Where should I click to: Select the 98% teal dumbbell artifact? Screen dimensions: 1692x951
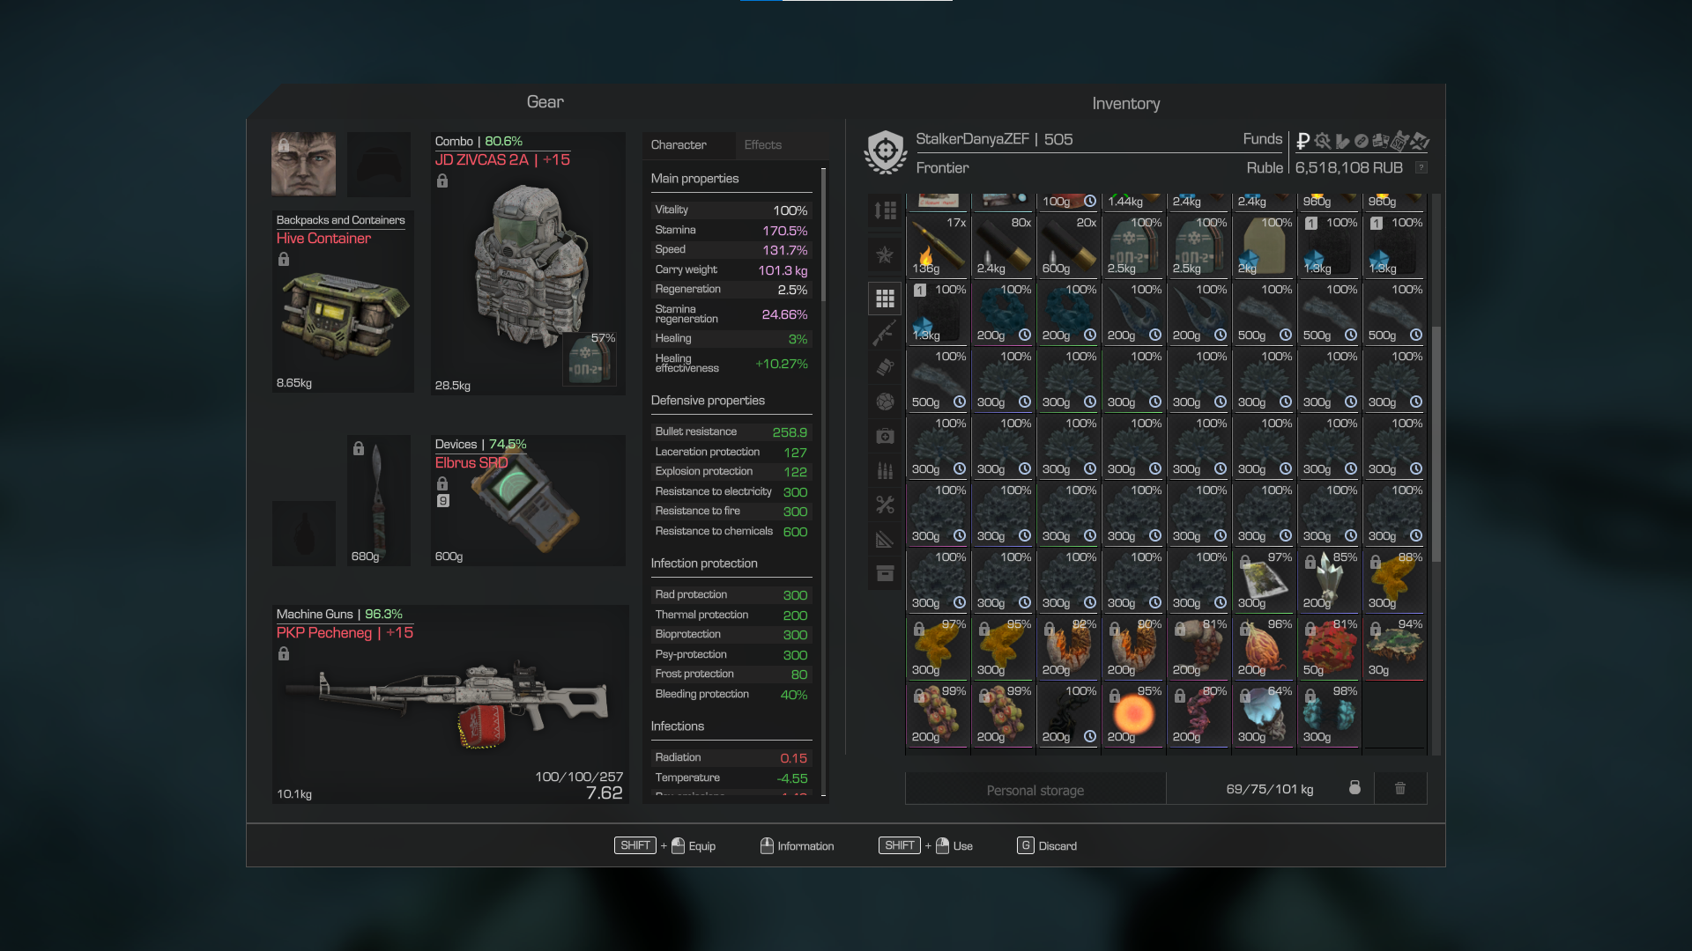[x=1329, y=714]
